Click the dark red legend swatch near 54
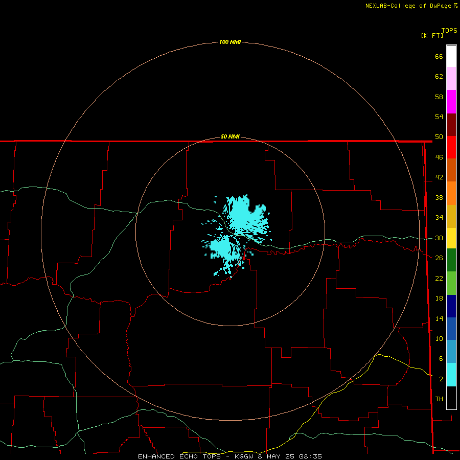The image size is (460, 460). point(451,124)
